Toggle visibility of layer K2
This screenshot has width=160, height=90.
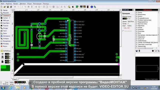(22, 82)
